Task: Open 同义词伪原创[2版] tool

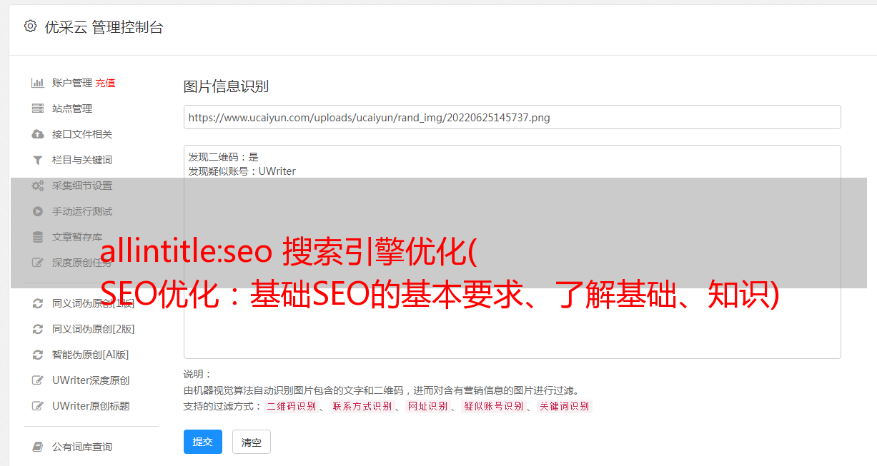Action: (94, 329)
